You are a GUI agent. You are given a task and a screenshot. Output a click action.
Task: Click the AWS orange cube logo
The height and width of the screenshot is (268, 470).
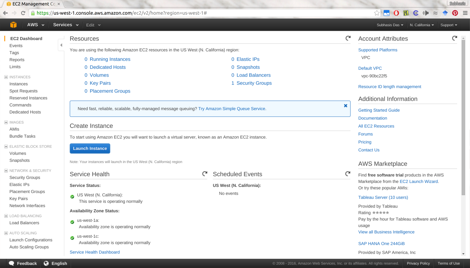[x=13, y=25]
